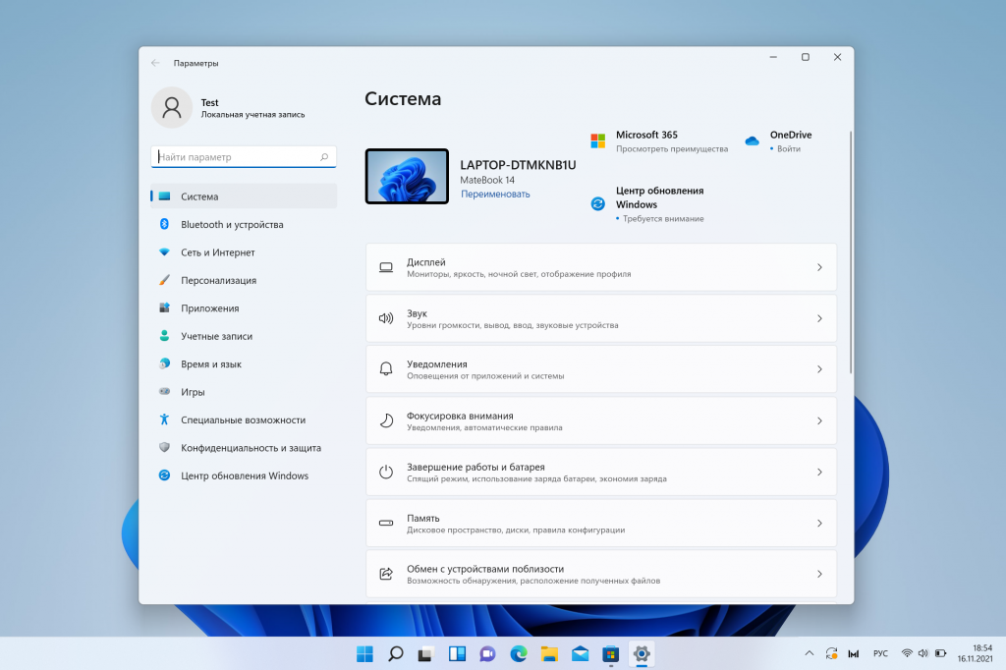
Task: Expand the Память settings row chevron
Action: (x=819, y=523)
